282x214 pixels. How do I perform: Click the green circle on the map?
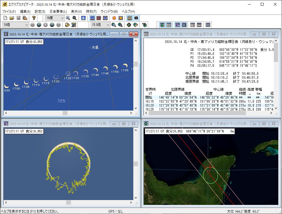211,175
